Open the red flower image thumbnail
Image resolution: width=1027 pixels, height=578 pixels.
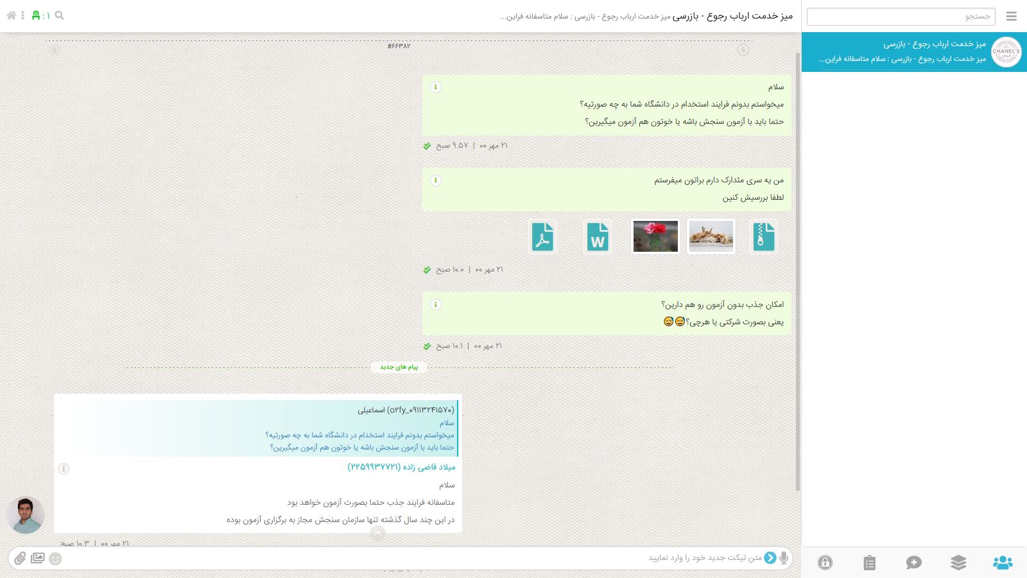click(x=655, y=236)
